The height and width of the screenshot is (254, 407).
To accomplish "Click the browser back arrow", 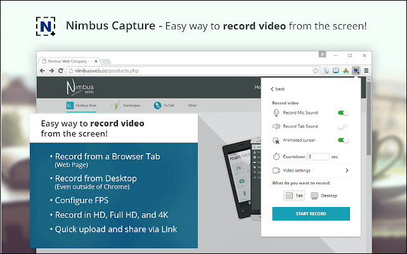I will (43, 70).
